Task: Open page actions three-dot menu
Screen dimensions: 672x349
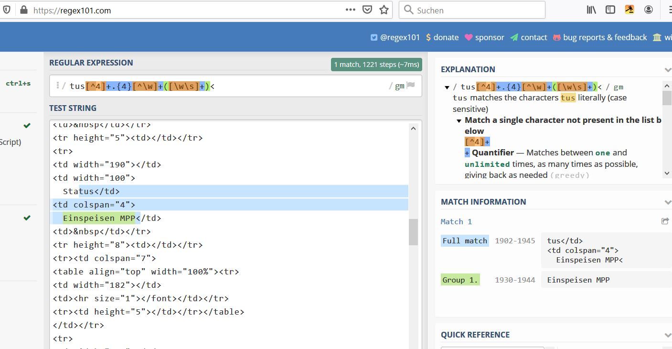Action: [350, 10]
